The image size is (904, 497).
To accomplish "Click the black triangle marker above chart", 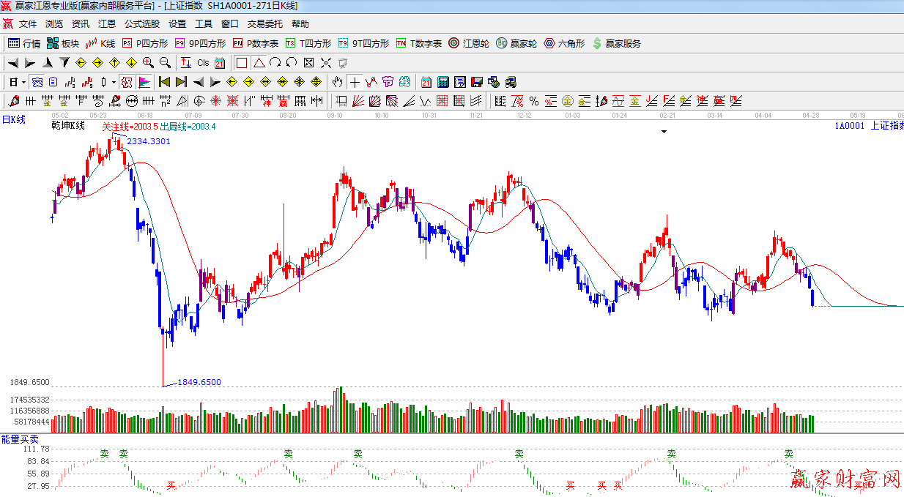I will click(x=664, y=132).
